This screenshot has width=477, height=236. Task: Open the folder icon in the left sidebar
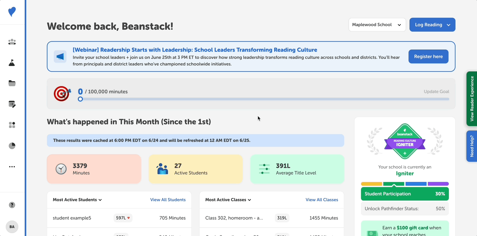pyautogui.click(x=12, y=83)
